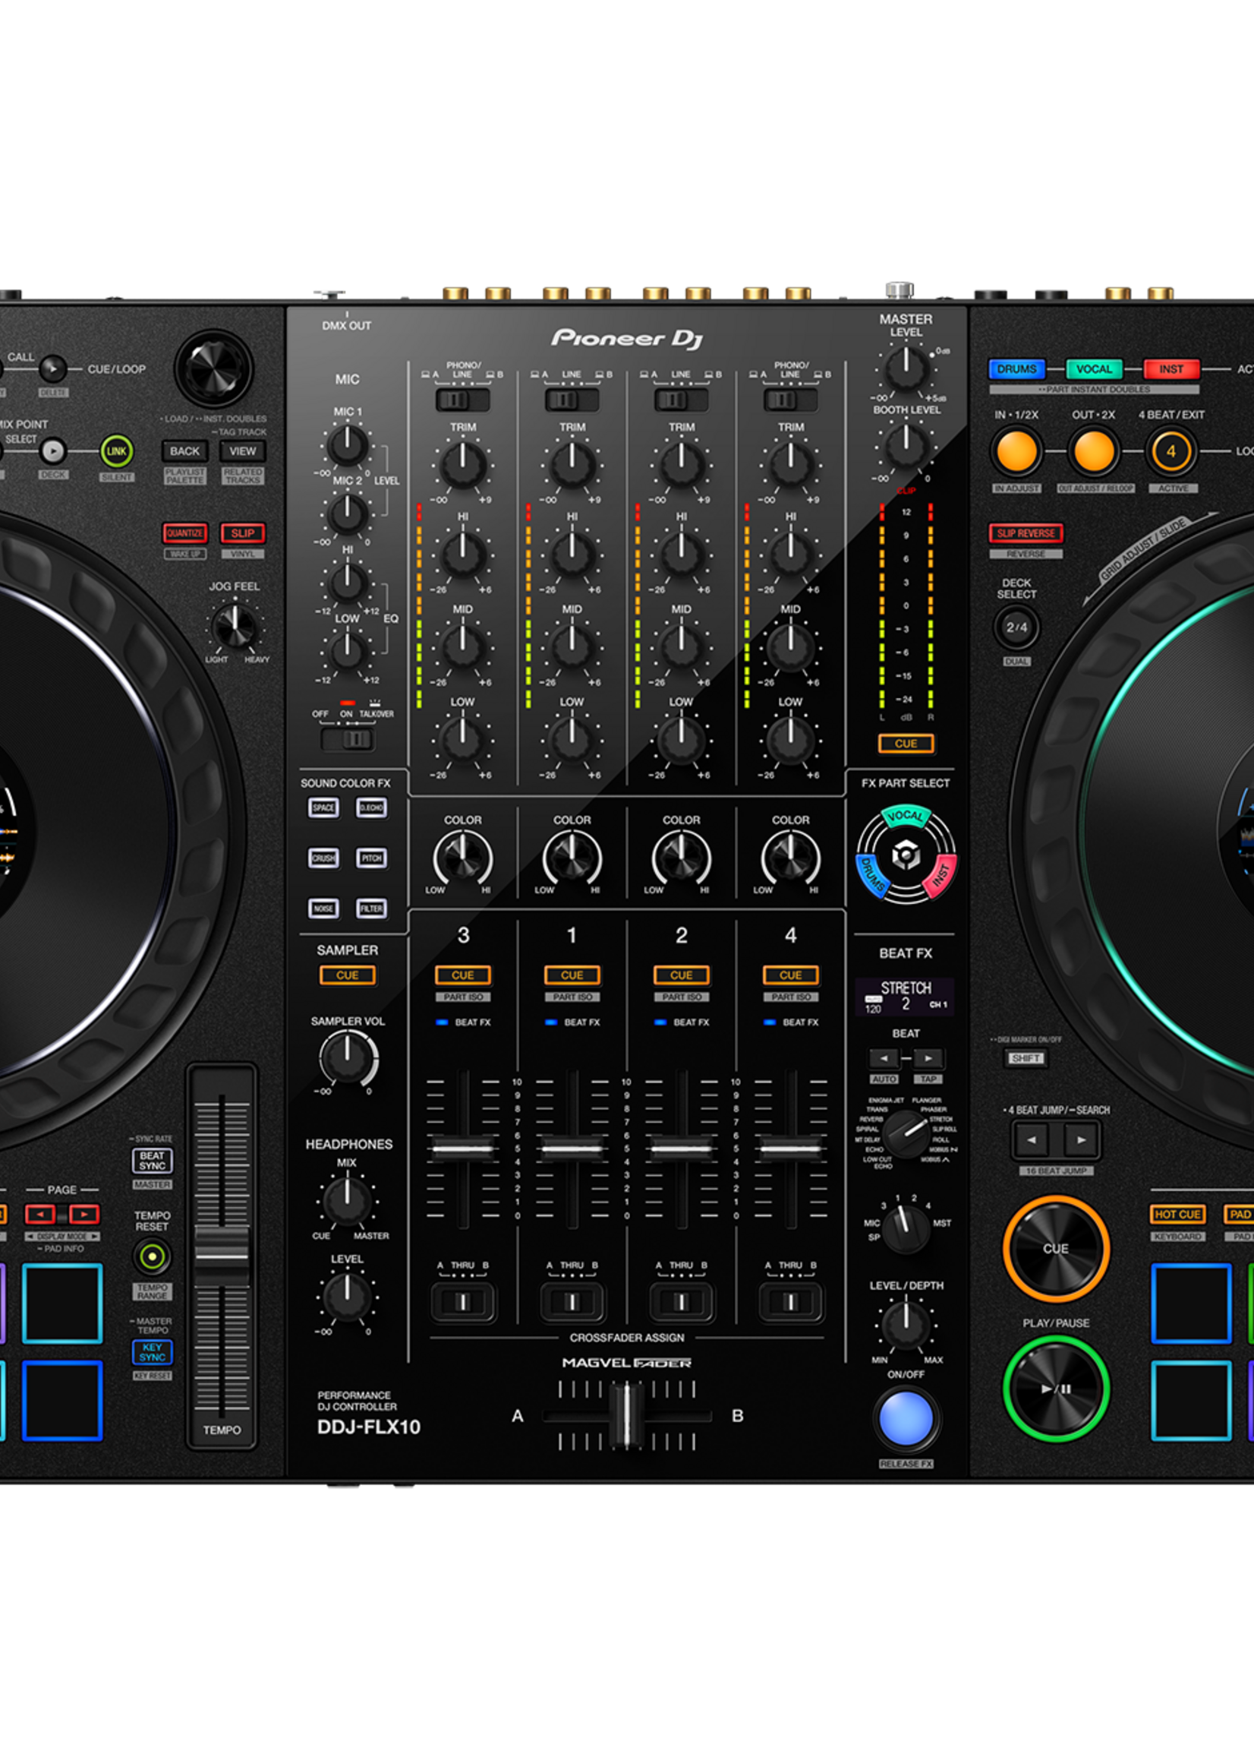Select D.ECHO Sound Color FX
Screen dimensions: 1254x1757
pyautogui.click(x=371, y=808)
